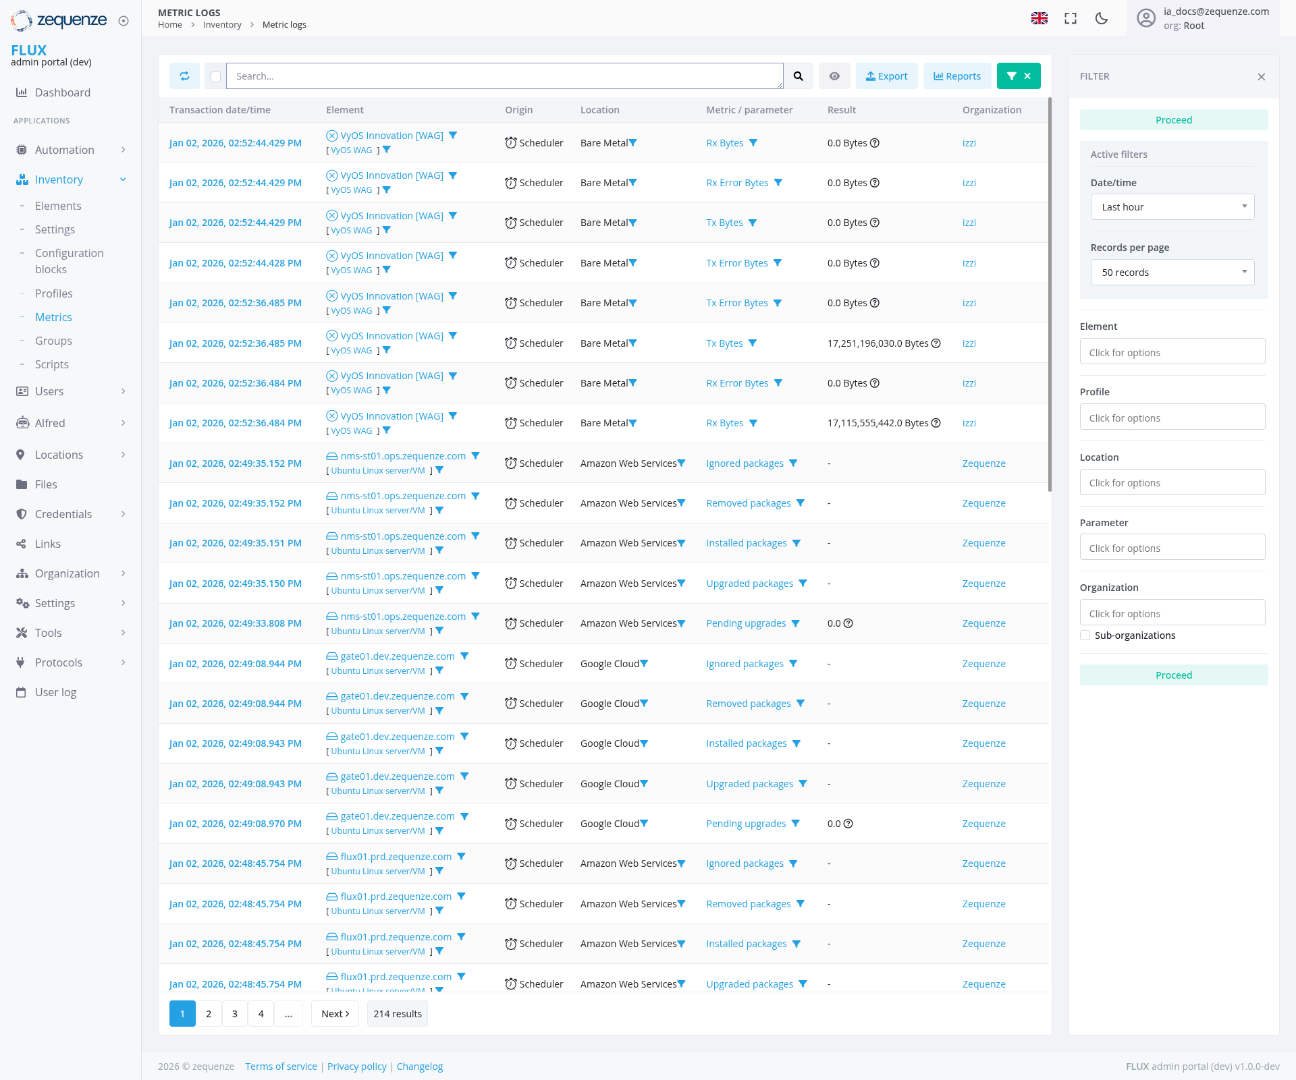The image size is (1296, 1080).
Task: Expand the Users menu
Action: pos(71,391)
